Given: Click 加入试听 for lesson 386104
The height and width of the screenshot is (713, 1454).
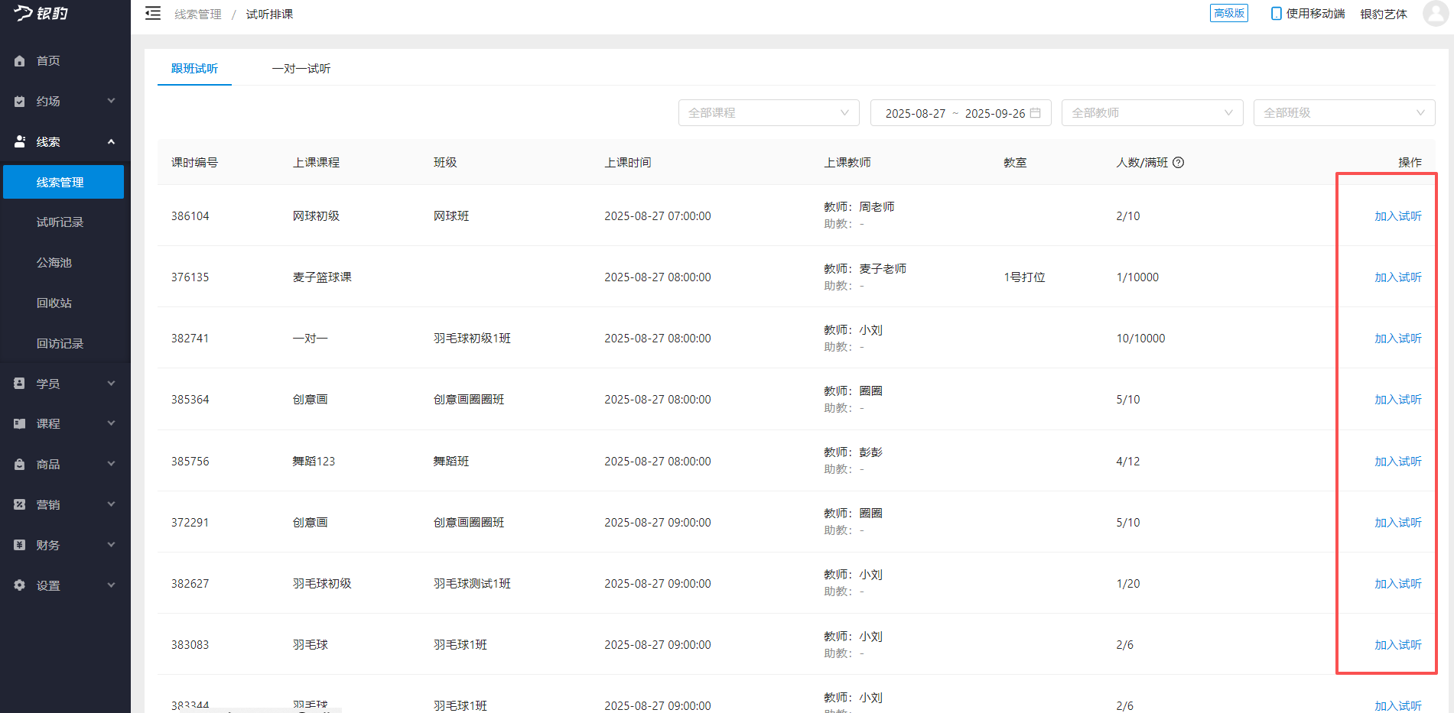Looking at the screenshot, I should [1397, 216].
